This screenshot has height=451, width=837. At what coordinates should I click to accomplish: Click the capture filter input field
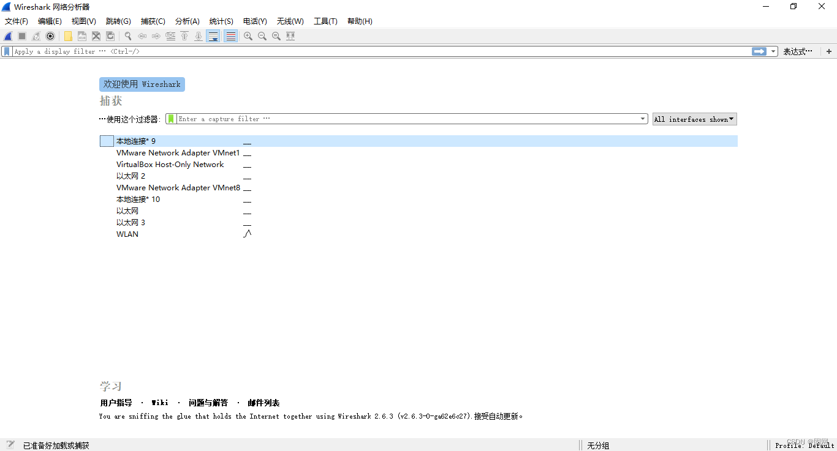click(407, 119)
